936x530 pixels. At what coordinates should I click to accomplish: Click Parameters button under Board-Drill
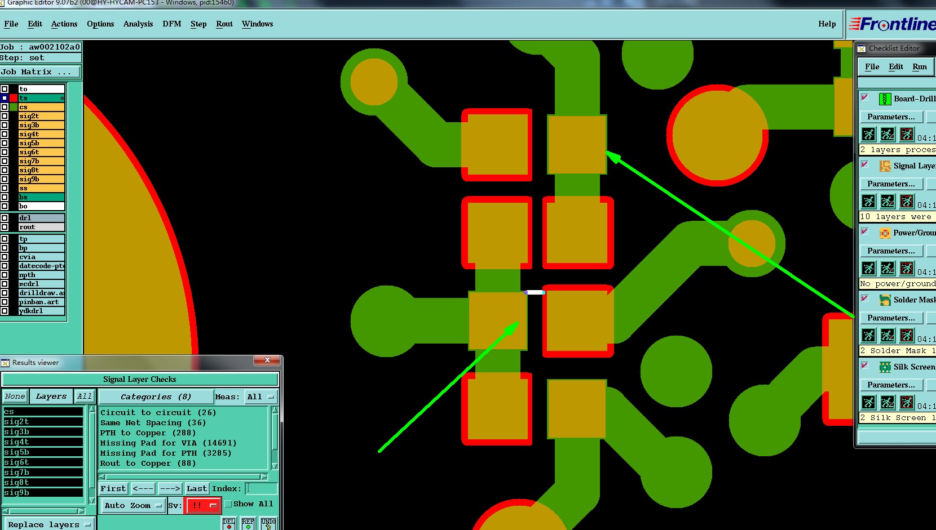pos(891,117)
